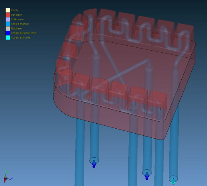The image size is (207, 186).
Task: Click the Coolant exit node cyan swatch
Action: [x=8, y=38]
